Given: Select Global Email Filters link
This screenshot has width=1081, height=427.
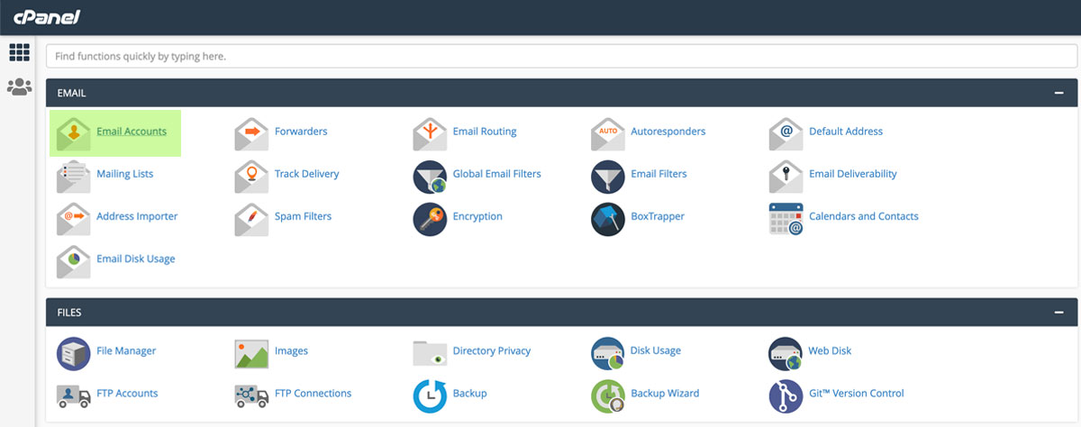Looking at the screenshot, I should pos(497,174).
